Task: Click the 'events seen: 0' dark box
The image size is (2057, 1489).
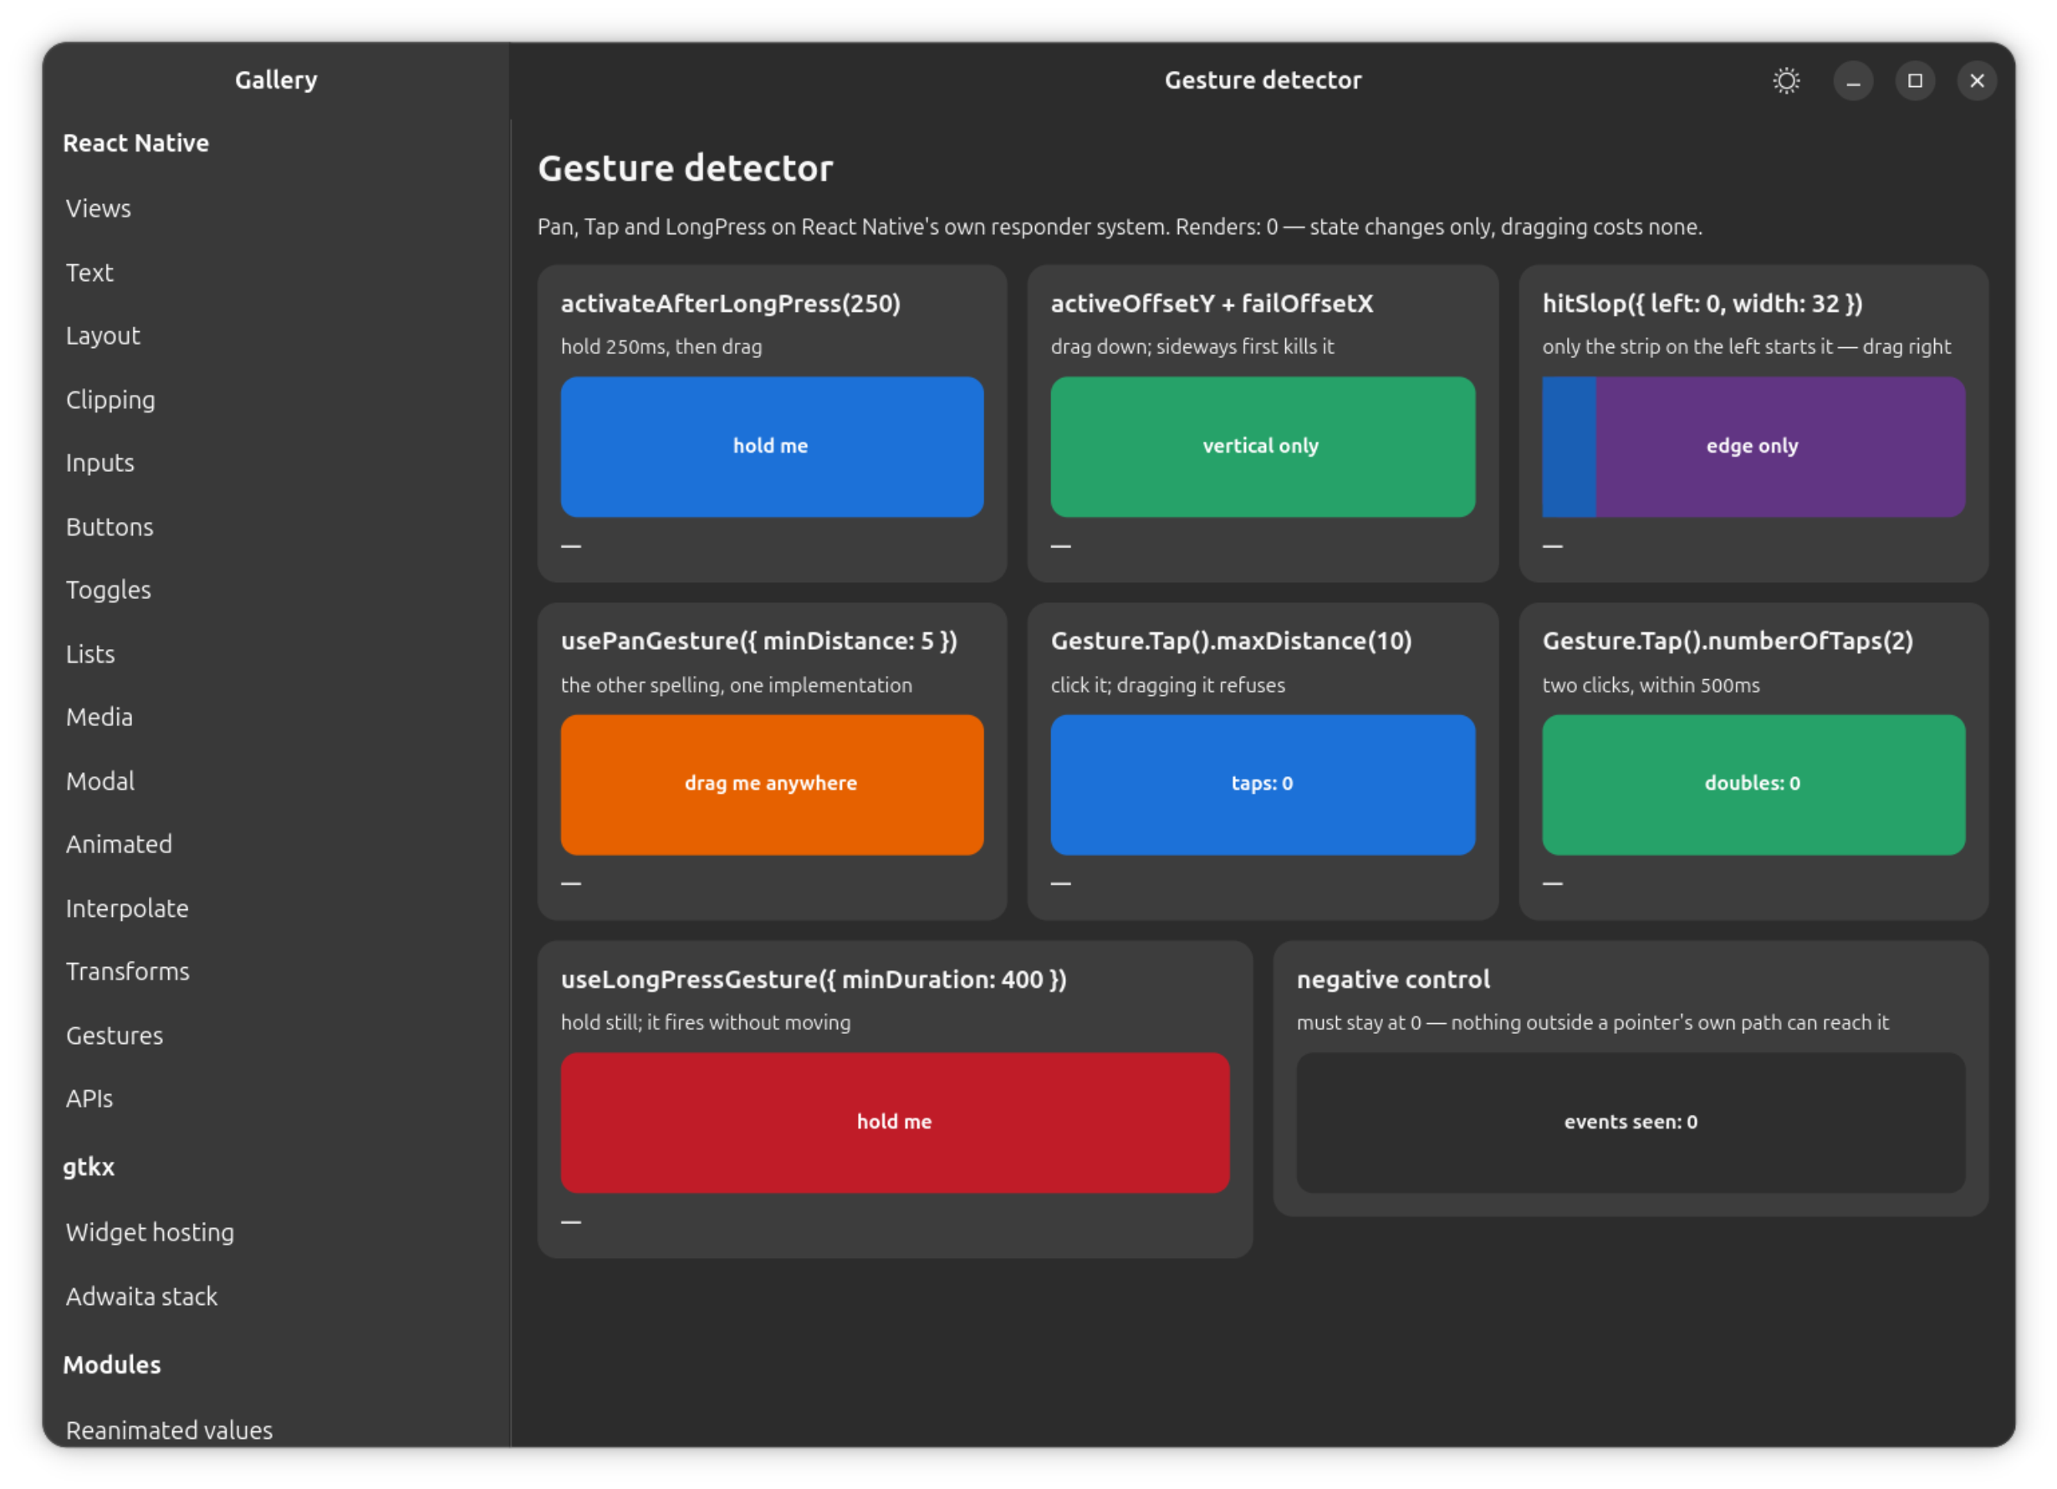Action: coord(1631,1123)
